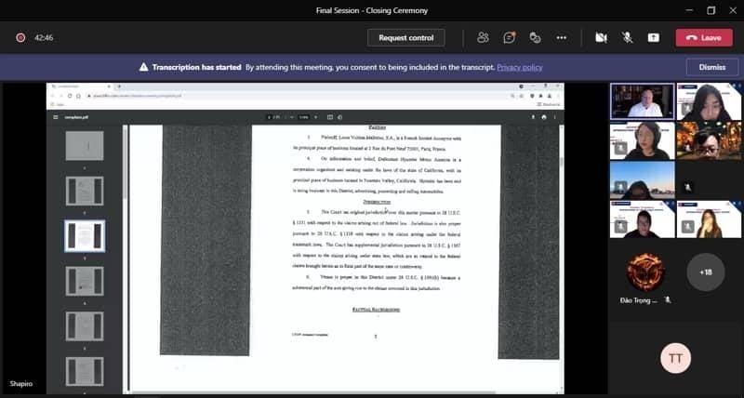Select the TT participant avatar
The width and height of the screenshot is (744, 398).
tap(675, 358)
